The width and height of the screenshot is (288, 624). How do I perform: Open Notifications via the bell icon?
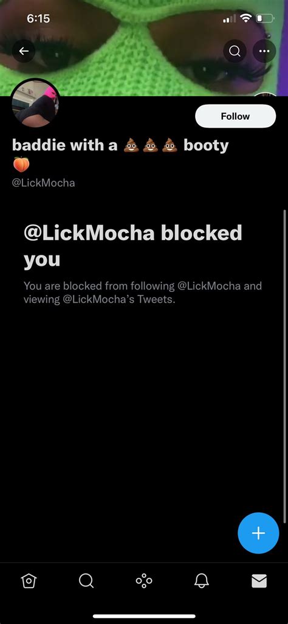point(202,581)
